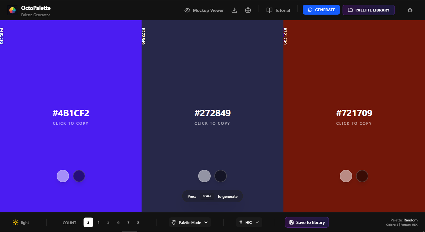Click the download icon in header

pos(235,10)
